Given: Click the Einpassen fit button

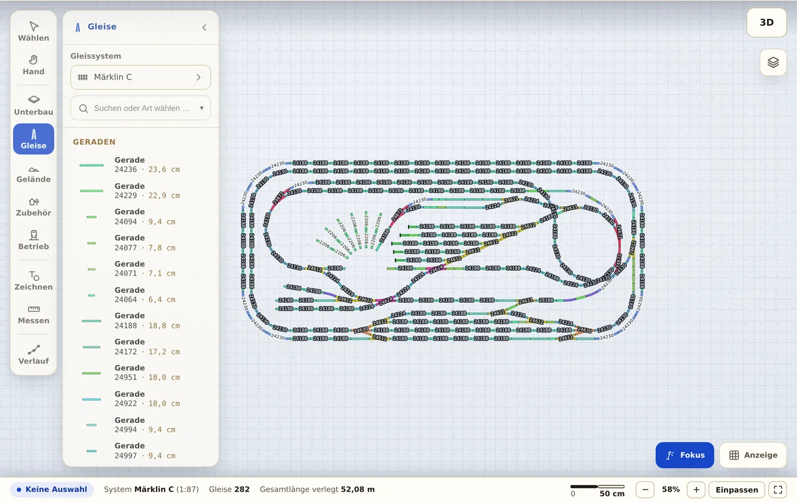Looking at the screenshot, I should point(737,489).
